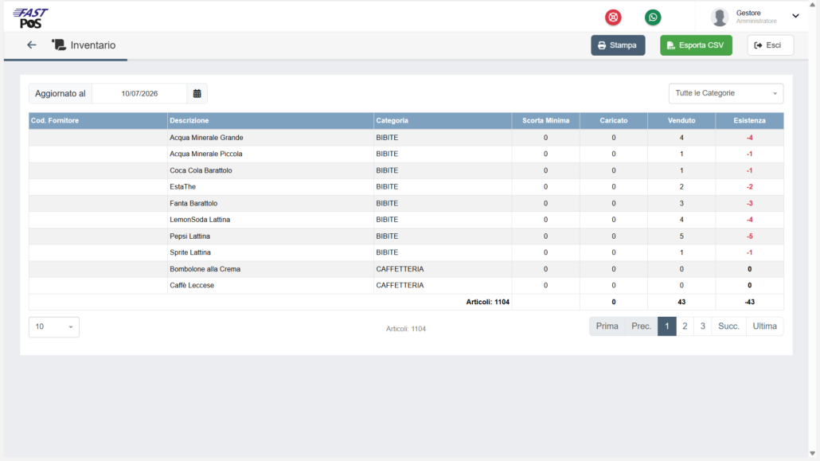The height and width of the screenshot is (461, 820).
Task: Open the green WhatsApp icon
Action: [x=653, y=18]
